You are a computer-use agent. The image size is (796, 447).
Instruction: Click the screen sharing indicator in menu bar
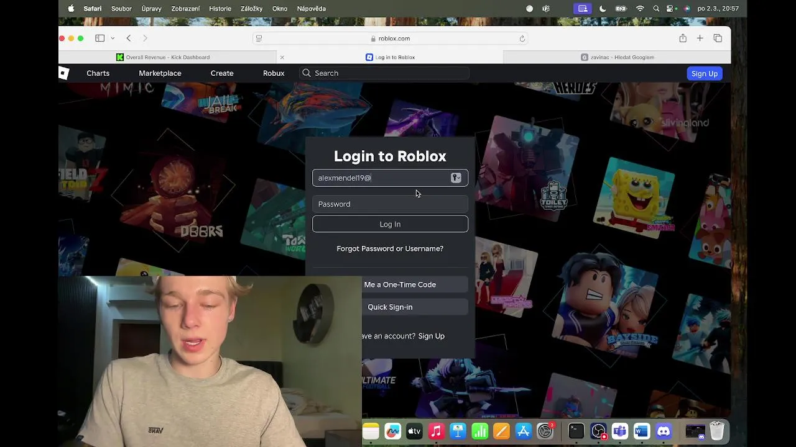click(x=582, y=9)
